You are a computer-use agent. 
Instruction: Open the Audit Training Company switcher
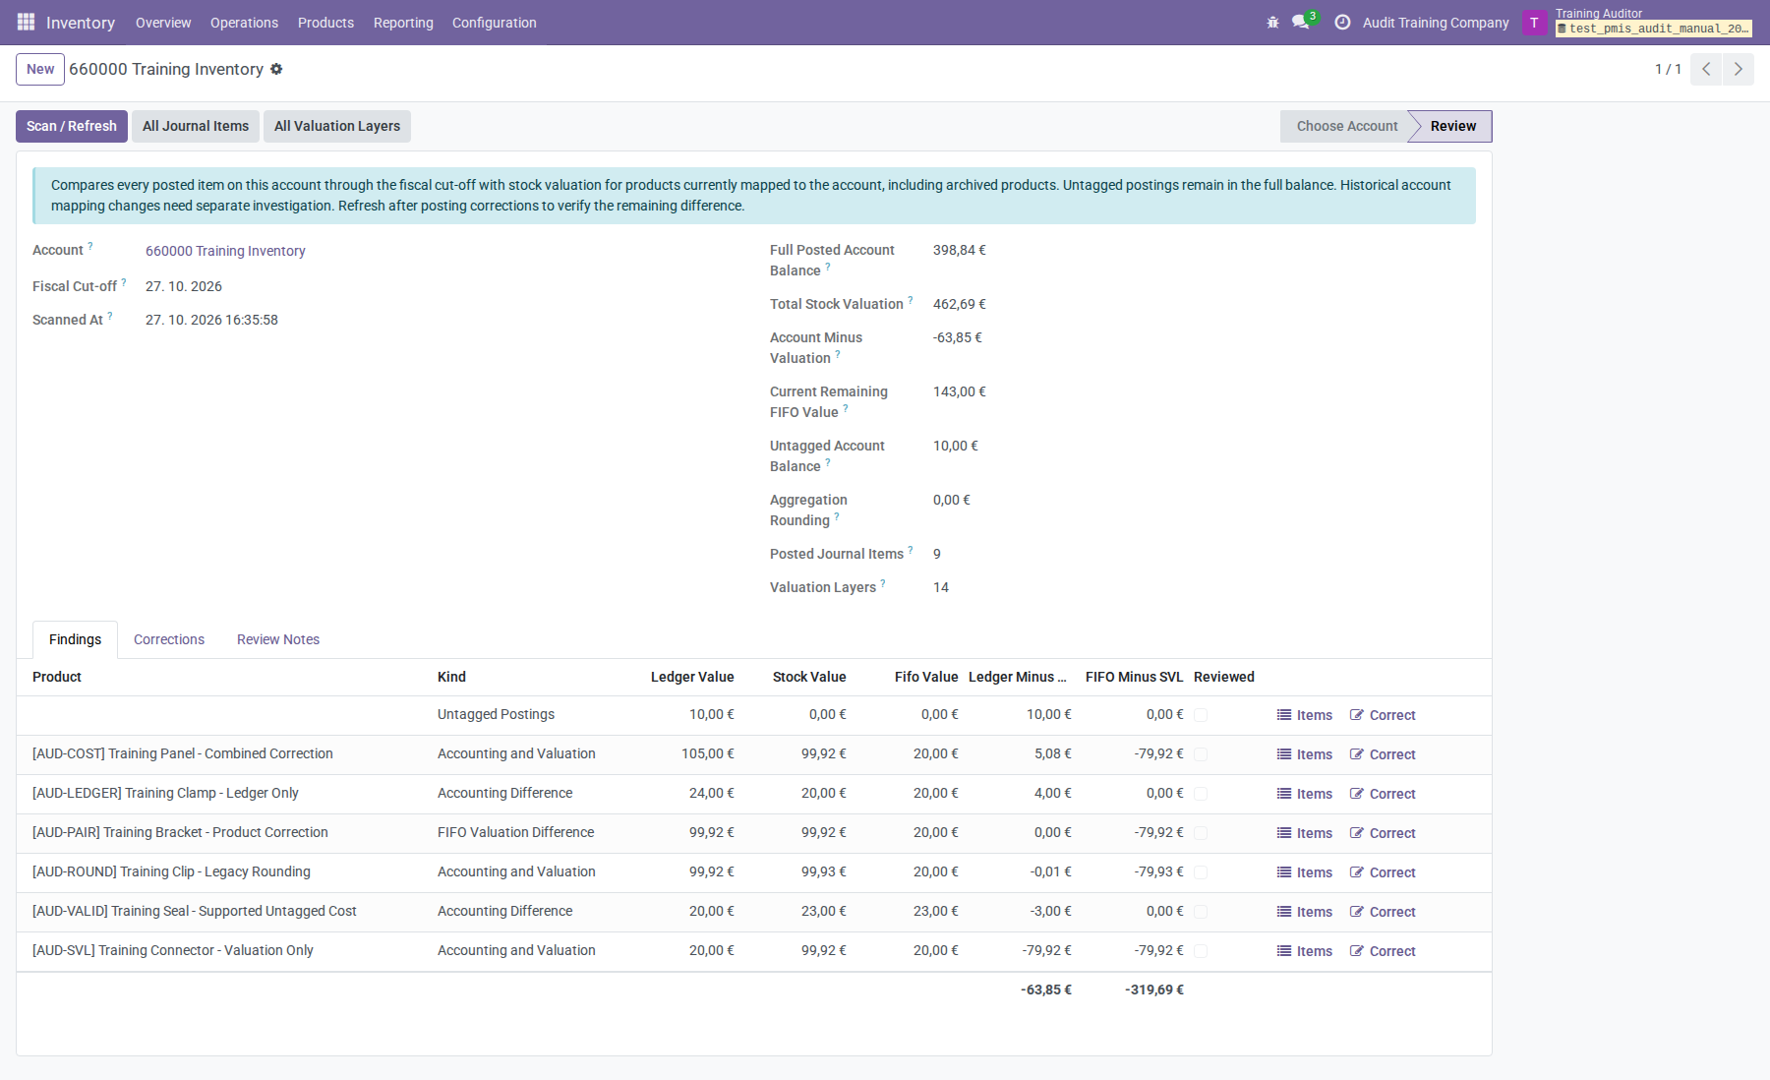point(1436,23)
